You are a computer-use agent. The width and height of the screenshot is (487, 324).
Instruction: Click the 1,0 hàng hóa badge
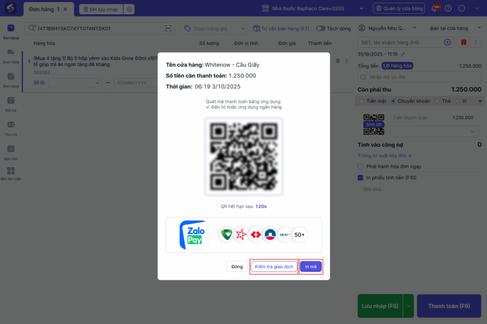pyautogui.click(x=397, y=65)
